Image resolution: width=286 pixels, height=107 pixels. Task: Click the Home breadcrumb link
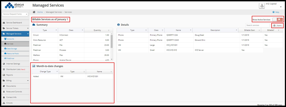click(x=40, y=12)
